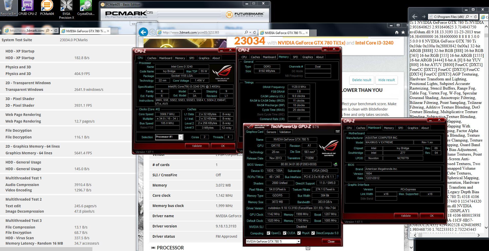The image size is (489, 251).
Task: Refresh the left 3dmark browser window
Action: [x=56, y=30]
